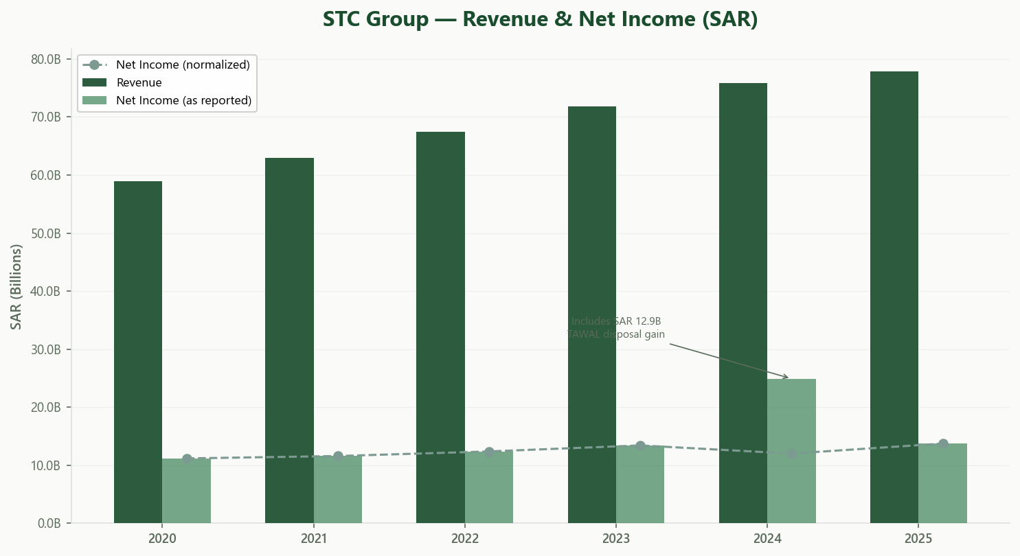The height and width of the screenshot is (556, 1020).
Task: Click the 2024 reported Net Income bar
Action: 791,451
